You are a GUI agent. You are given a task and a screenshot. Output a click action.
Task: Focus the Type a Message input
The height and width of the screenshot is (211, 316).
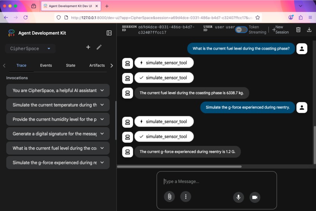coord(216,181)
